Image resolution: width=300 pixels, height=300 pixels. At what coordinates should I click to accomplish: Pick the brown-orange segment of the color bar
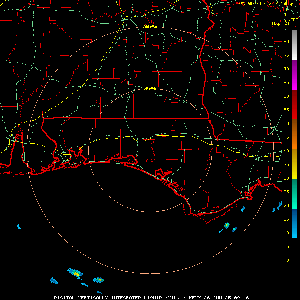click(x=294, y=134)
